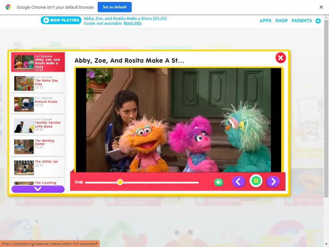Viewport: 329px width, 247px height.
Task: Pause the video with green pause button
Action: (256, 181)
